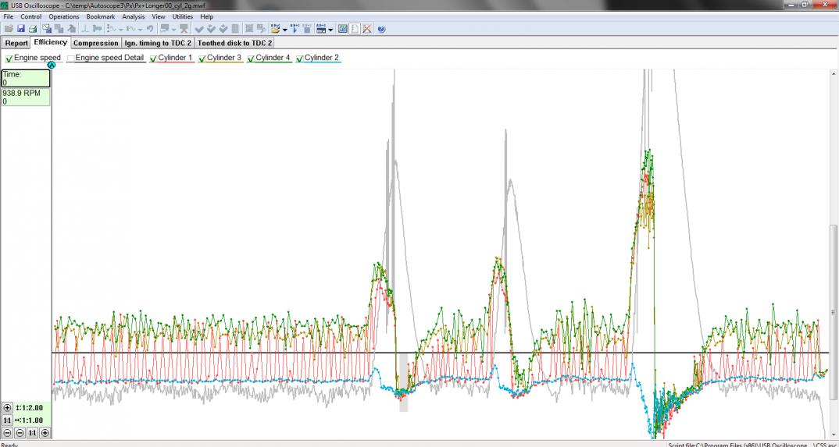839x447 pixels.
Task: Toggle the Cylinder 2 checkbox off
Action: (300, 59)
